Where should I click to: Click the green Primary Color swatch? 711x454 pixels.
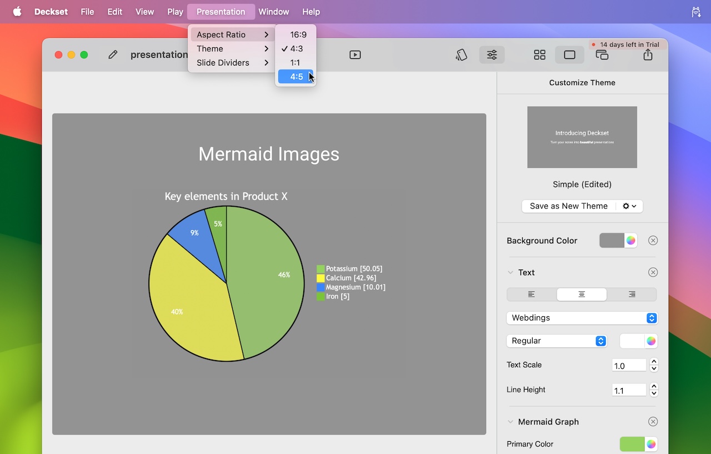coord(632,444)
